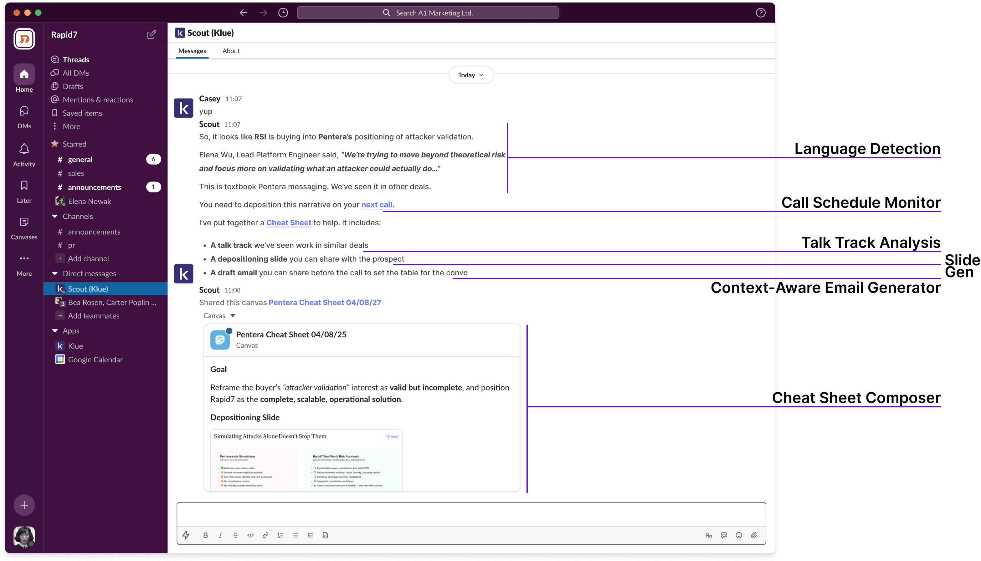Toggle italic formatting in the composer
Viewport: 981px width, 561px height.
220,535
